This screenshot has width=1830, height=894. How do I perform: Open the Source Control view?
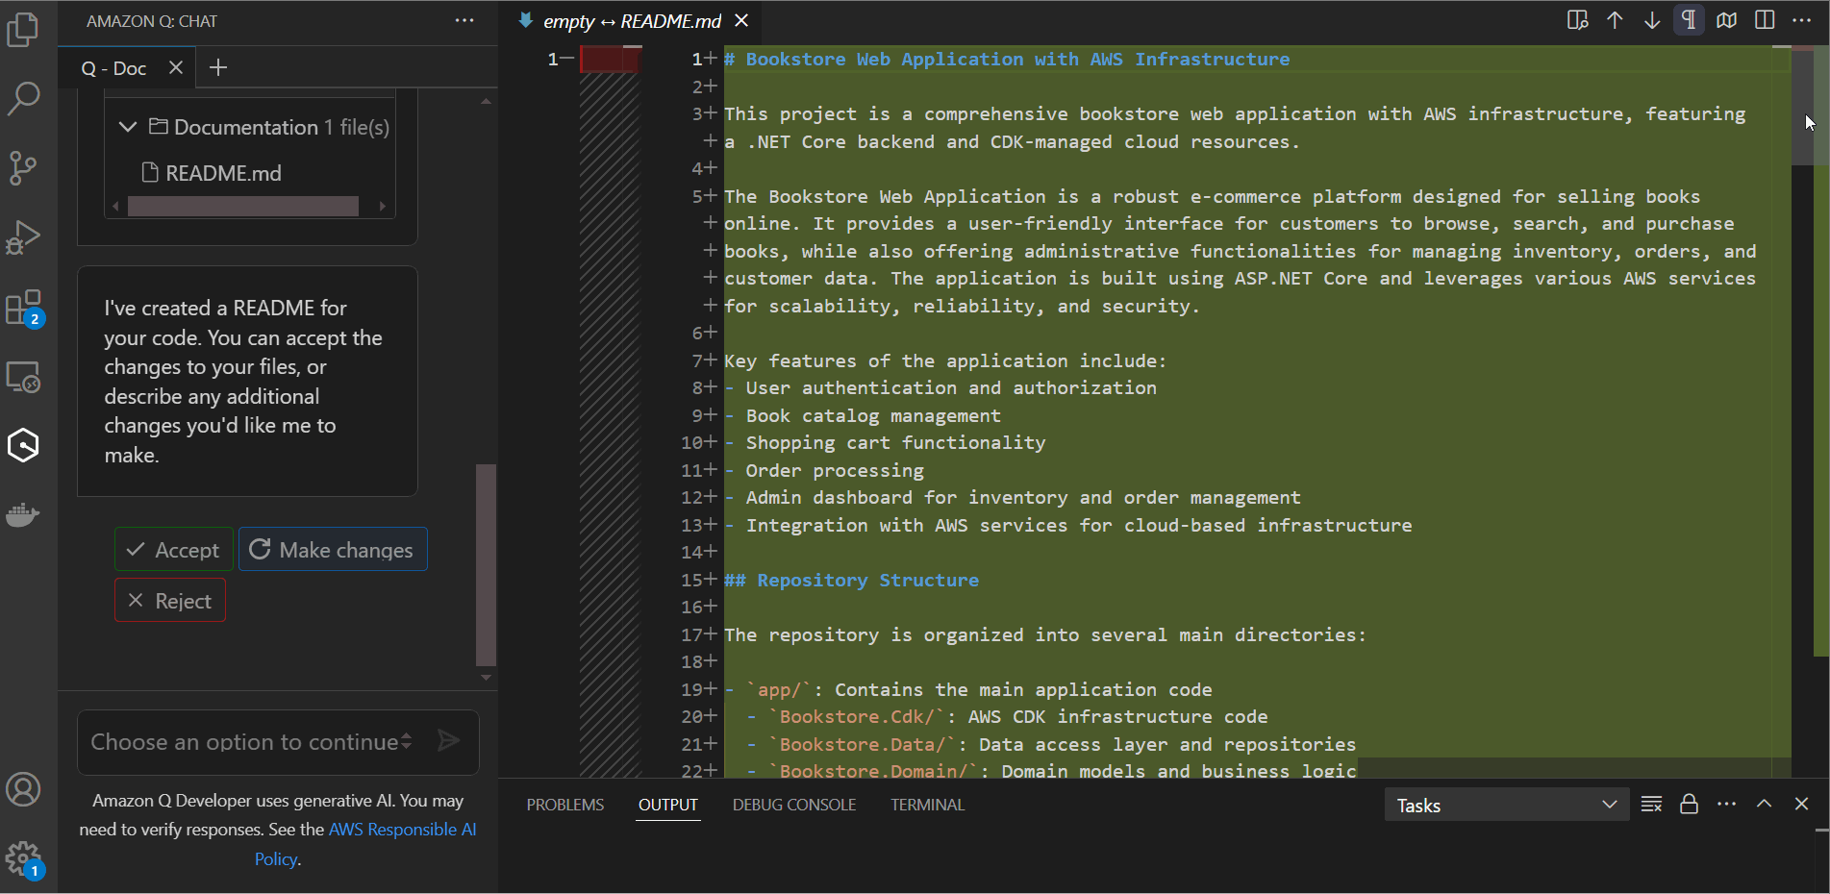pyautogui.click(x=23, y=168)
